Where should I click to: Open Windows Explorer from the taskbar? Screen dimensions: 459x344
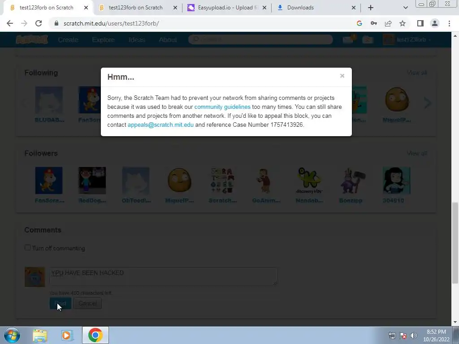tap(40, 335)
